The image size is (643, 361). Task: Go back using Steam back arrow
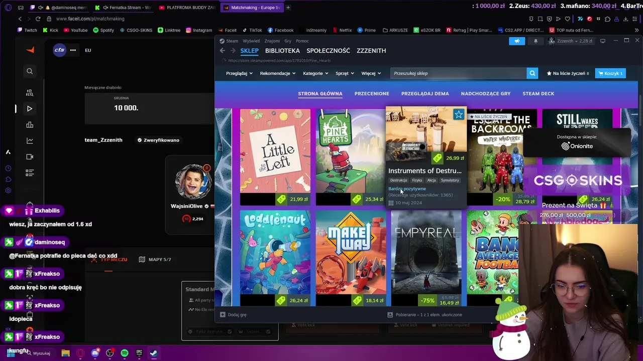point(222,51)
